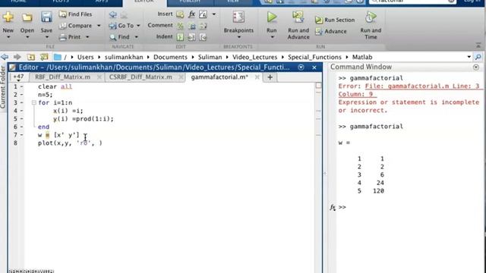Click Run Section
Screen dimensions: 486x273
pos(335,20)
